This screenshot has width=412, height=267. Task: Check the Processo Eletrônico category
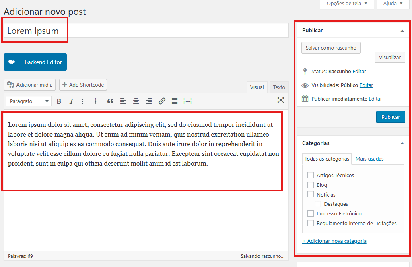coord(311,213)
